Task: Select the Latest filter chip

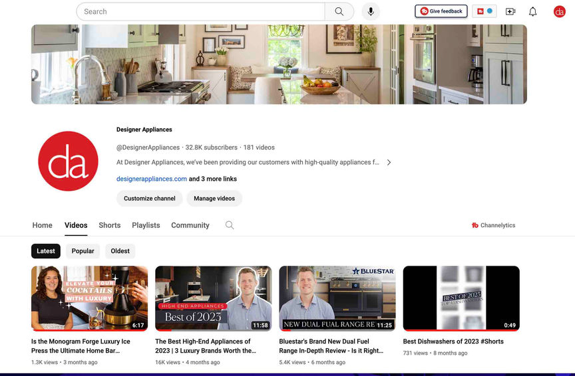Action: pyautogui.click(x=46, y=251)
